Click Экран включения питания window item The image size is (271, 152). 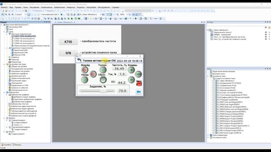[x=224, y=71]
